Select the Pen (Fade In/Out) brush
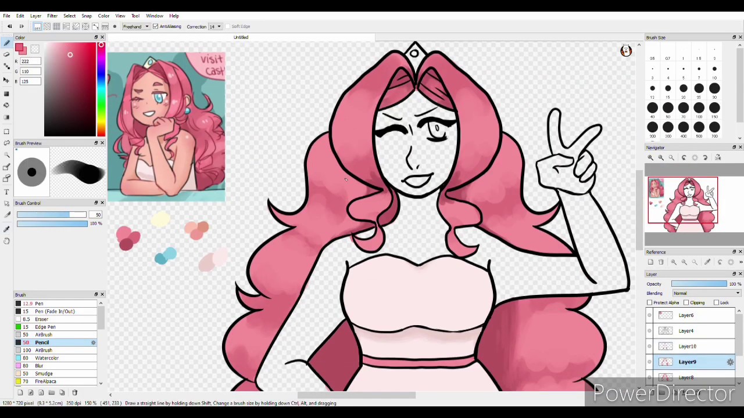The height and width of the screenshot is (418, 744). [56, 311]
